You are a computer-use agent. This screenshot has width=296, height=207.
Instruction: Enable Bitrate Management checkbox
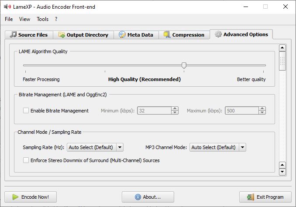point(26,111)
